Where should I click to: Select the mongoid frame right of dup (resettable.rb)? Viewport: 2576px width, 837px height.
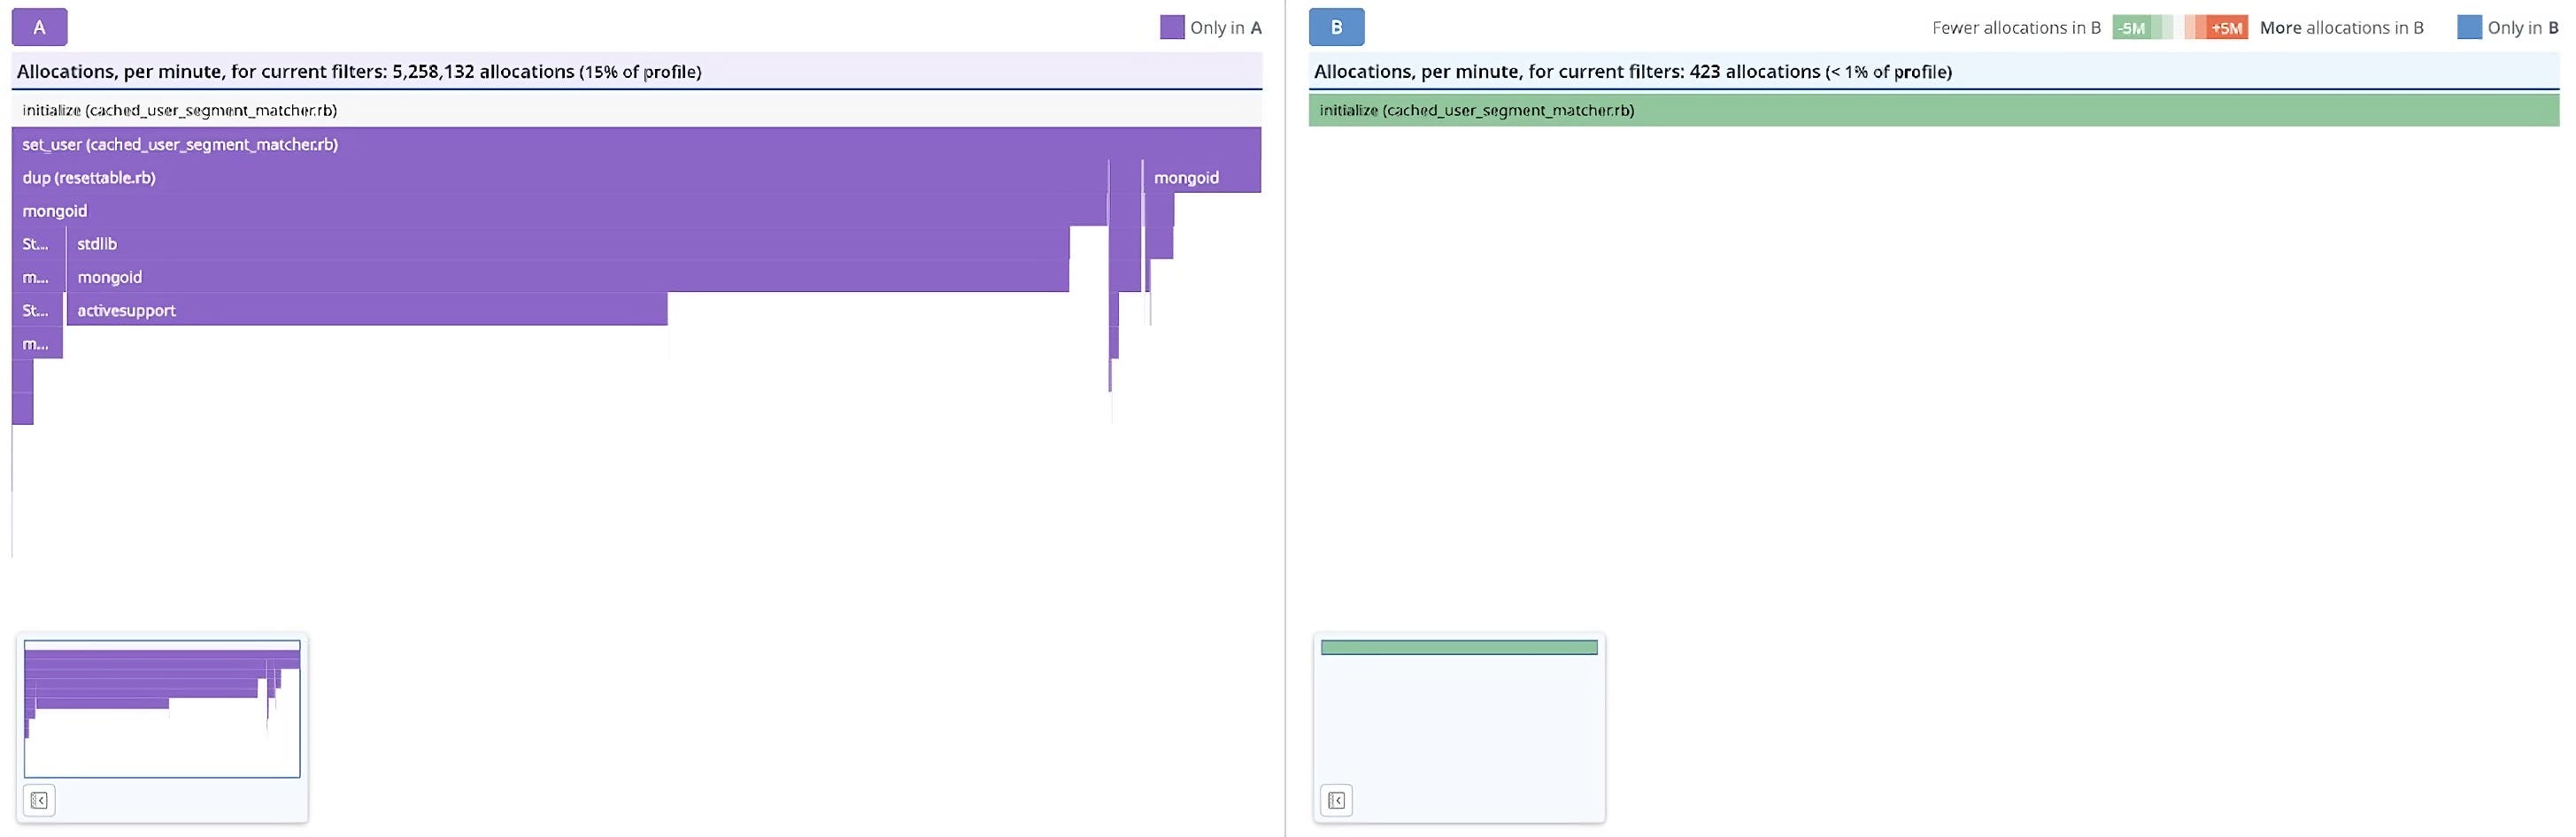tap(1201, 177)
